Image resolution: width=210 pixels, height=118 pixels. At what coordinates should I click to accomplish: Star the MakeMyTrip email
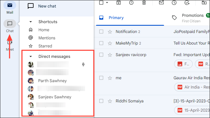point(110,43)
